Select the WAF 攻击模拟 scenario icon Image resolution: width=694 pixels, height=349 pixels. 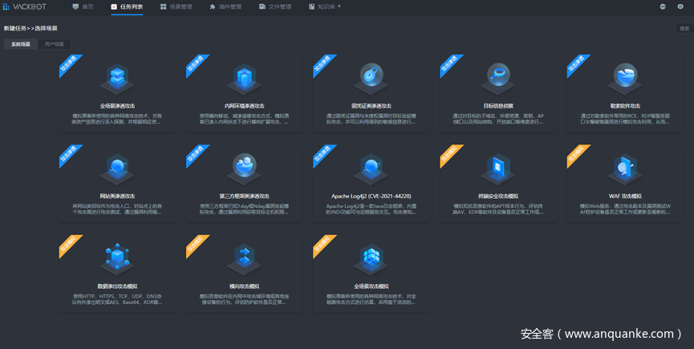tap(624, 167)
